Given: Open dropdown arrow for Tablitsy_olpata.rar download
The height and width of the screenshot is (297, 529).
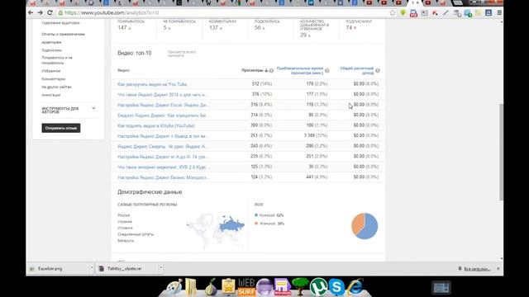Looking at the screenshot, I should tap(161, 268).
